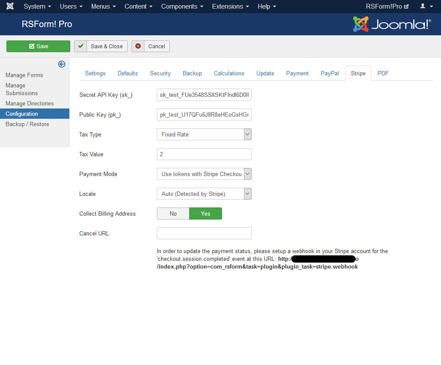Switch to the PayPal tab
Screen dimensions: 441x365
(330, 73)
